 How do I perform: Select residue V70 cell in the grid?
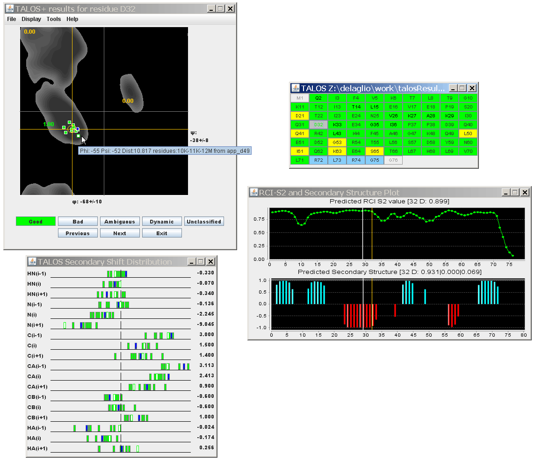point(468,151)
